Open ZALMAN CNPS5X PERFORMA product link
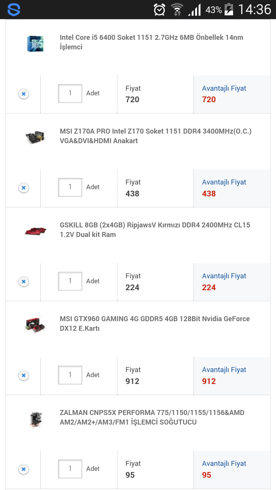This screenshot has height=490, width=276. click(x=152, y=417)
